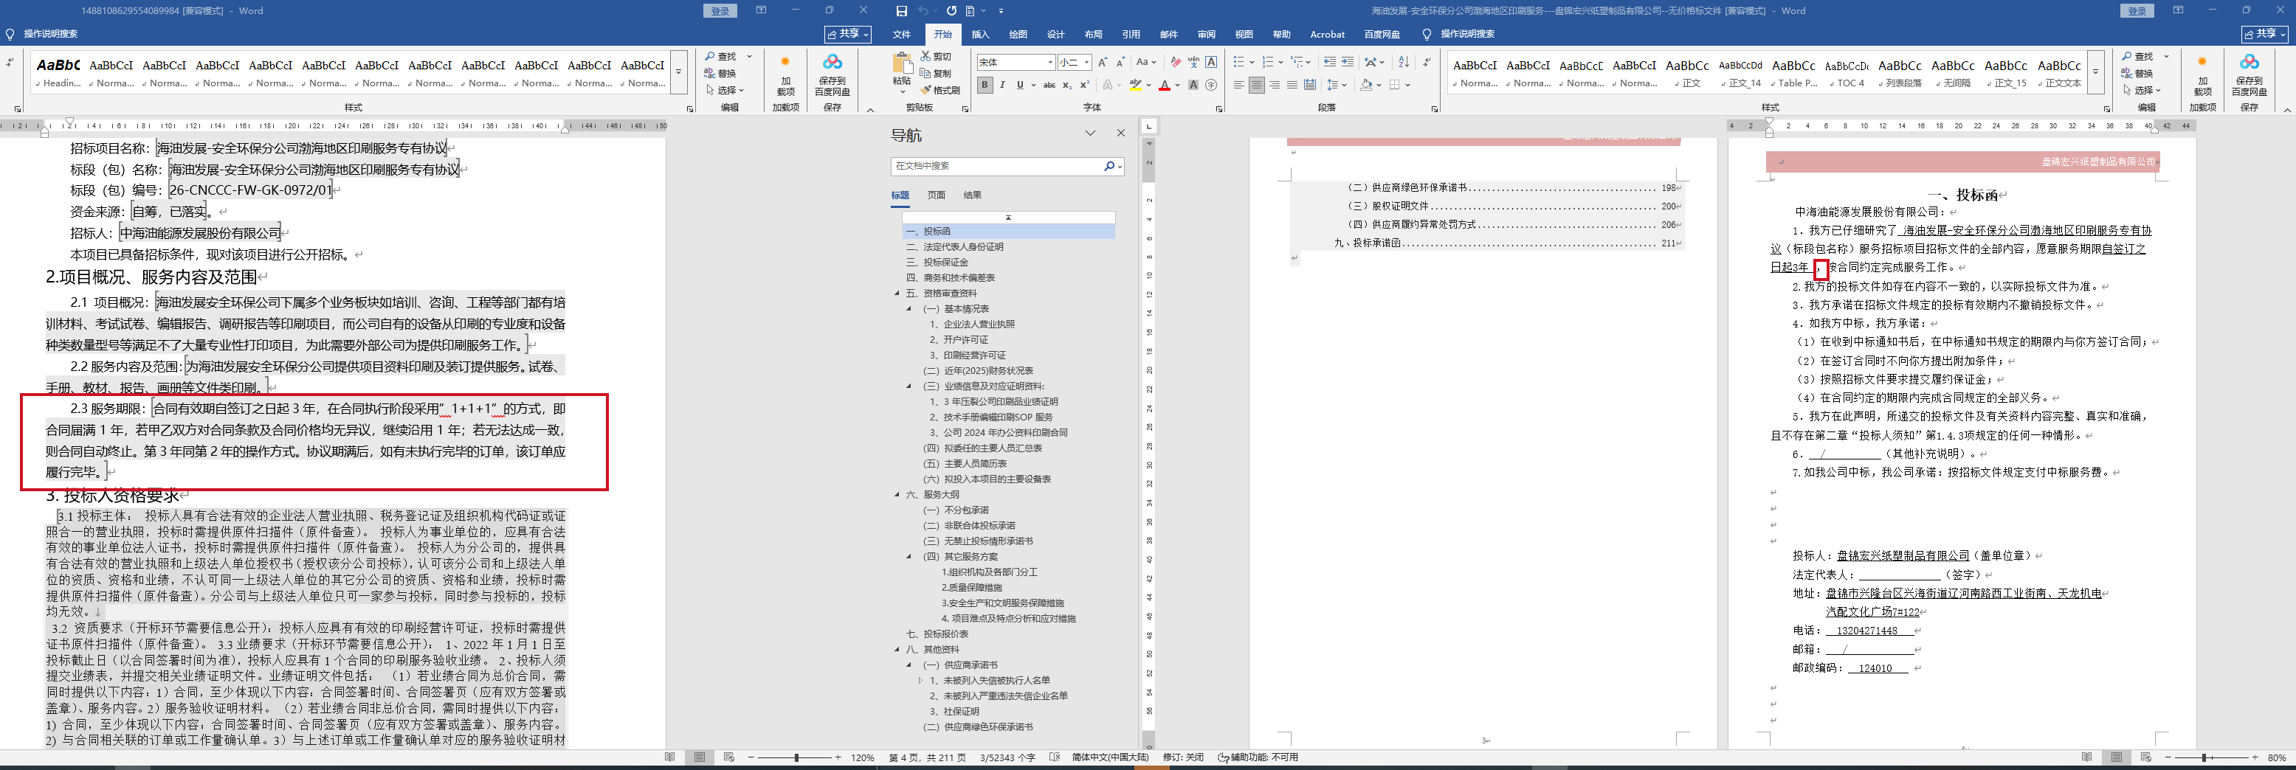Image resolution: width=2296 pixels, height=770 pixels.
Task: Shrink font size with the shrink-font icon
Action: click(1120, 63)
